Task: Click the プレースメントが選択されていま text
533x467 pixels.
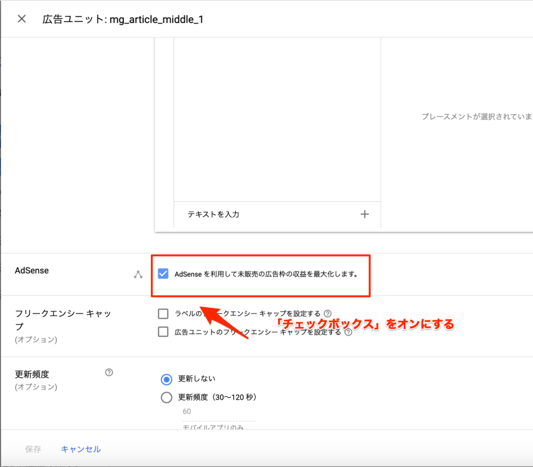Action: [477, 116]
